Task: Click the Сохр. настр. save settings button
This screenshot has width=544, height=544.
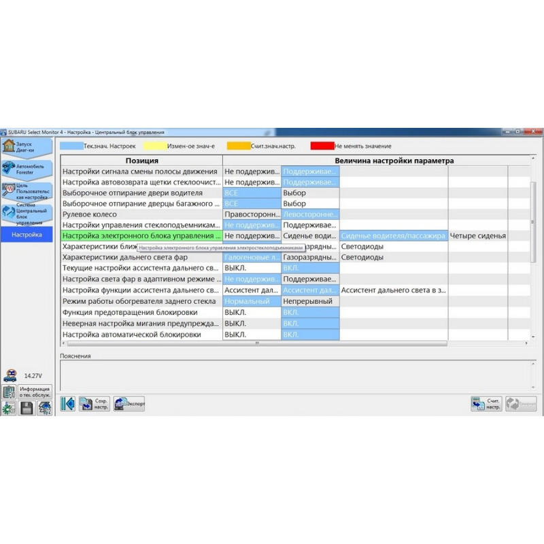Action: (x=95, y=404)
